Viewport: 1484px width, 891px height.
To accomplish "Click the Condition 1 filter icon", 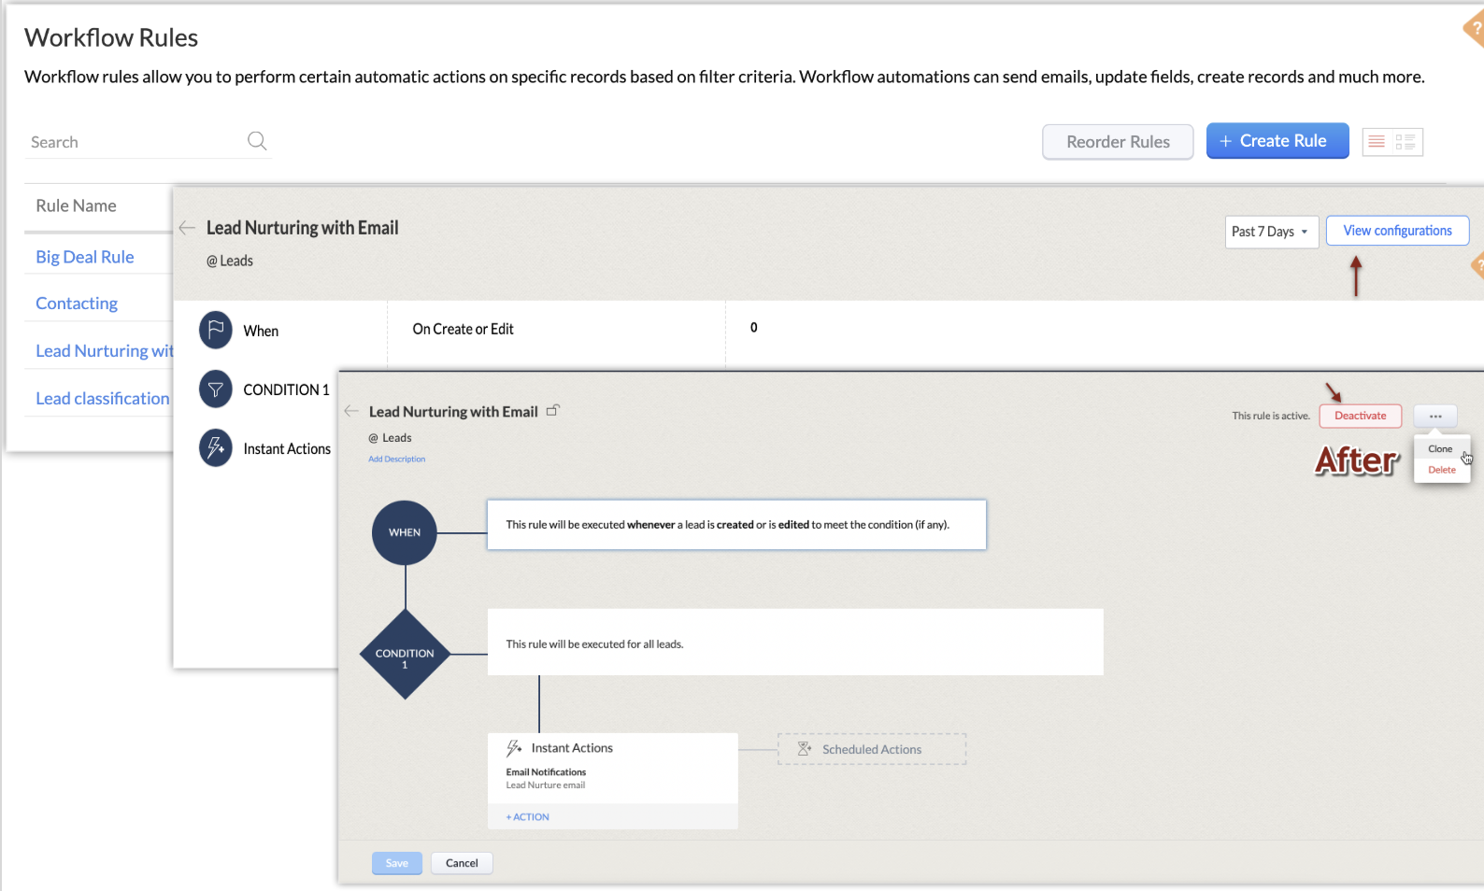I will coord(216,389).
